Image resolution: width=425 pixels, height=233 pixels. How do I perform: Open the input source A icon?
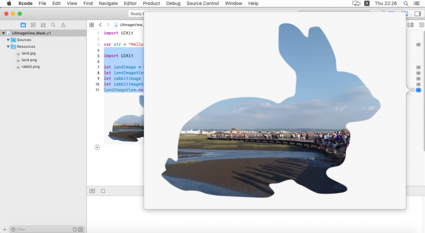pos(367,3)
